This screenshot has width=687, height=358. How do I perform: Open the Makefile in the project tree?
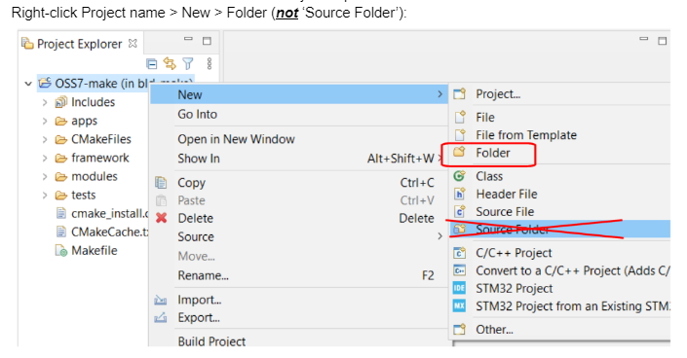click(95, 250)
